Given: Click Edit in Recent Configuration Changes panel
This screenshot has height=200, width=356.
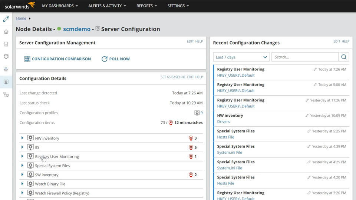Looking at the screenshot, I should [337, 41].
